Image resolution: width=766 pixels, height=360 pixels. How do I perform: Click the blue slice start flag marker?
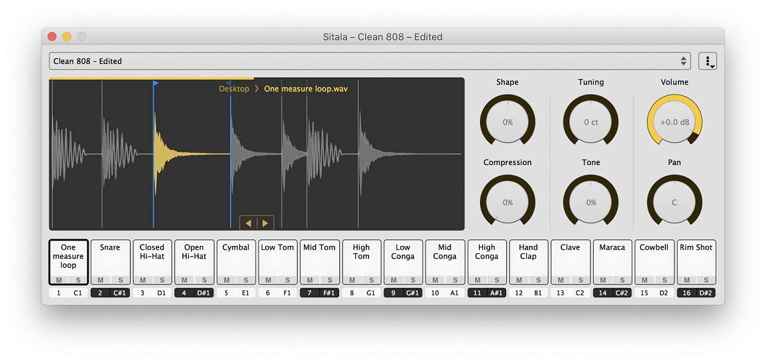156,84
